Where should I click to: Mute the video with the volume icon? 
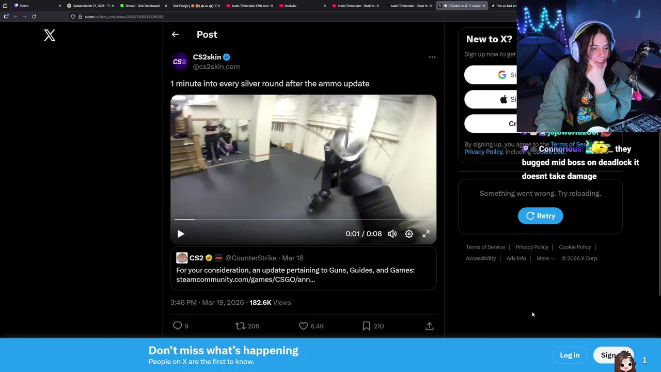392,234
